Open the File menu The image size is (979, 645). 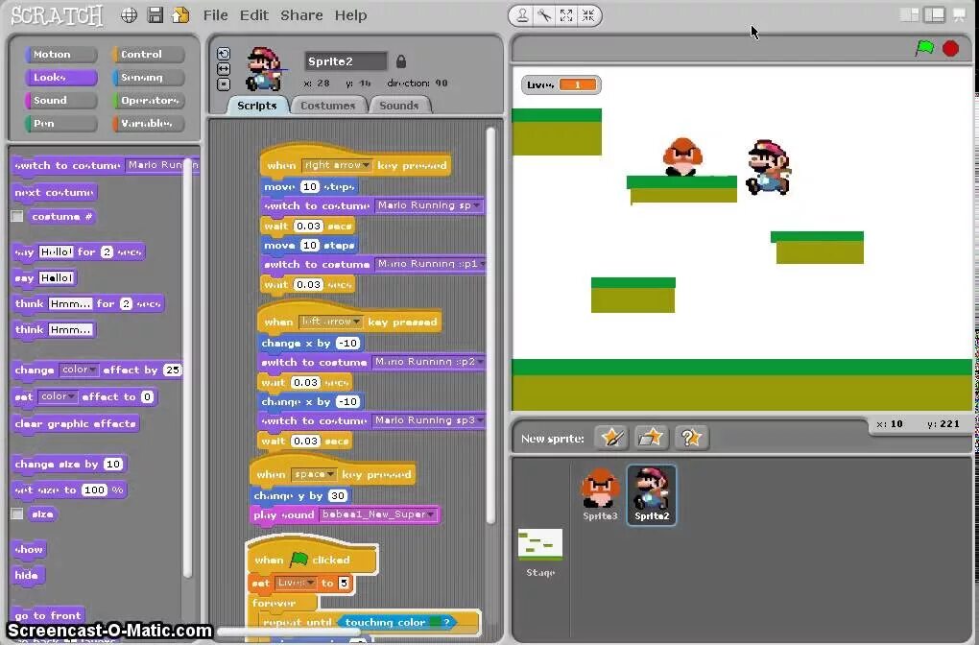215,15
